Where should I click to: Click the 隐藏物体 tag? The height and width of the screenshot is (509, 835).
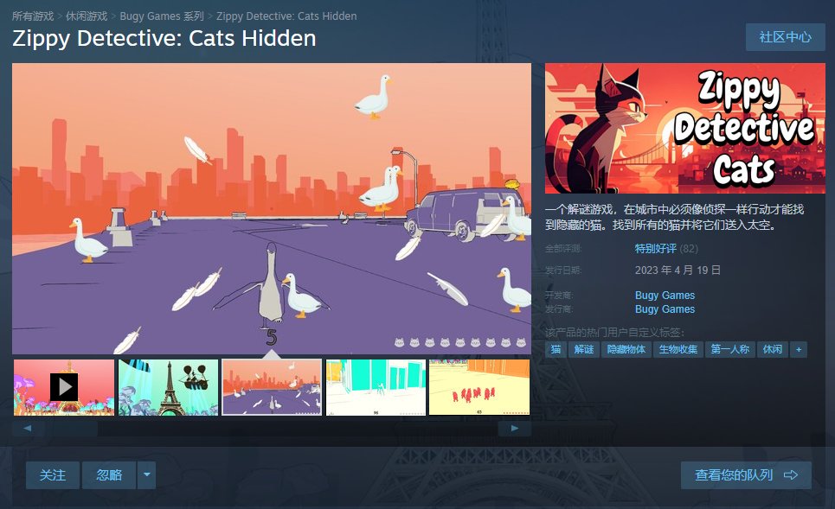tap(626, 349)
